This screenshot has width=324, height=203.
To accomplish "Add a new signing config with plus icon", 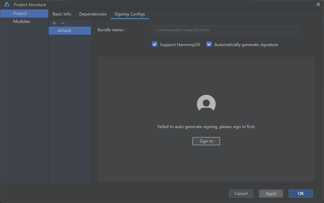I will pos(54,23).
